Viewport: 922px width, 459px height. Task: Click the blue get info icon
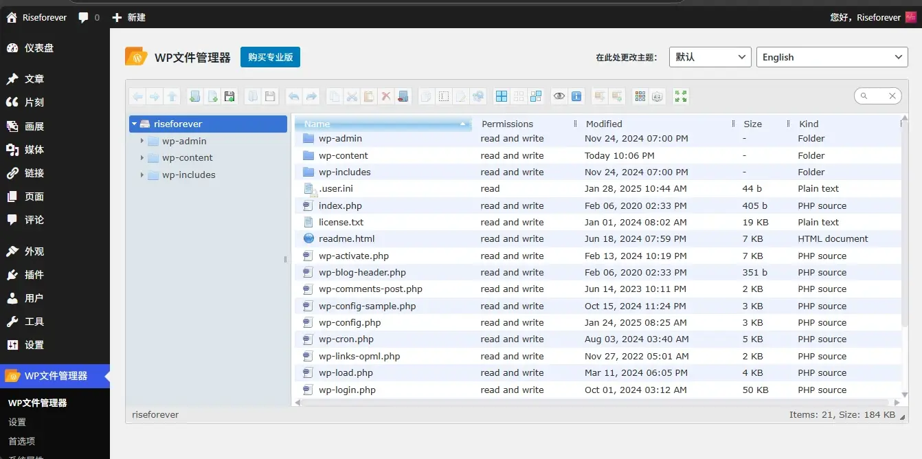point(576,96)
